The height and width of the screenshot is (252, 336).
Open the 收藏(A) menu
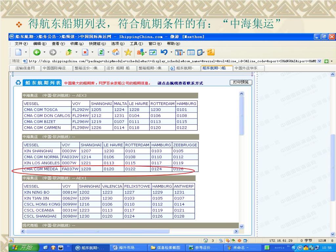pos(77,44)
